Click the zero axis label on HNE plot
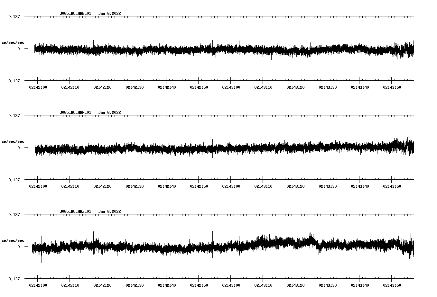This screenshot has width=437, height=297. pos(19,49)
